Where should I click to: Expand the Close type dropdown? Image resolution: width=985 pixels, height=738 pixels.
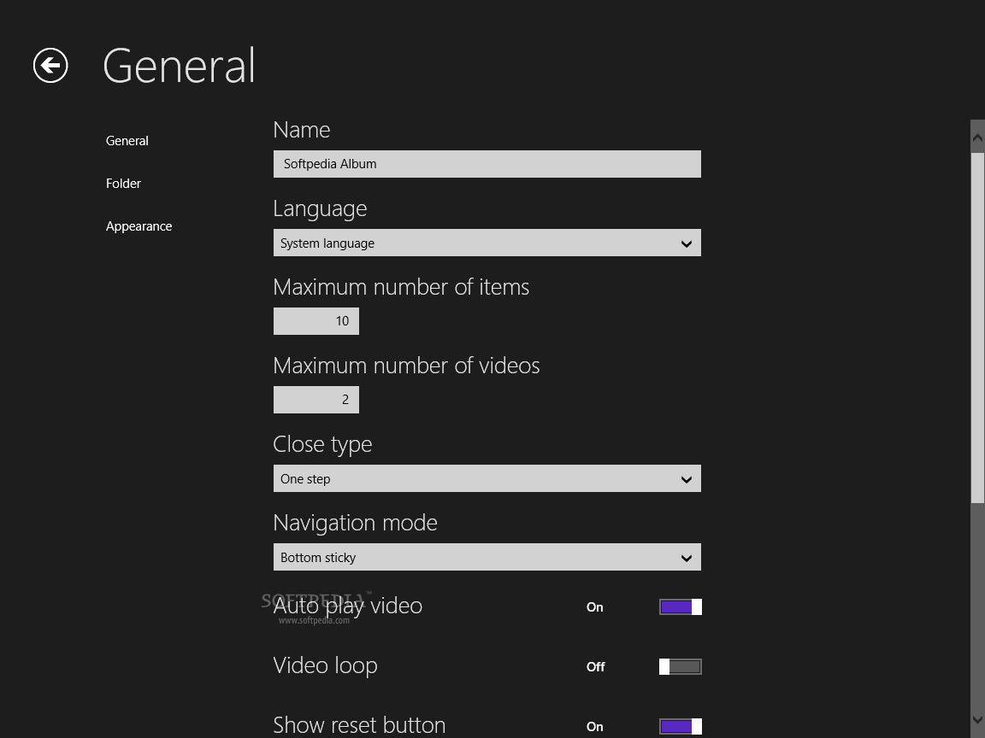pos(487,478)
